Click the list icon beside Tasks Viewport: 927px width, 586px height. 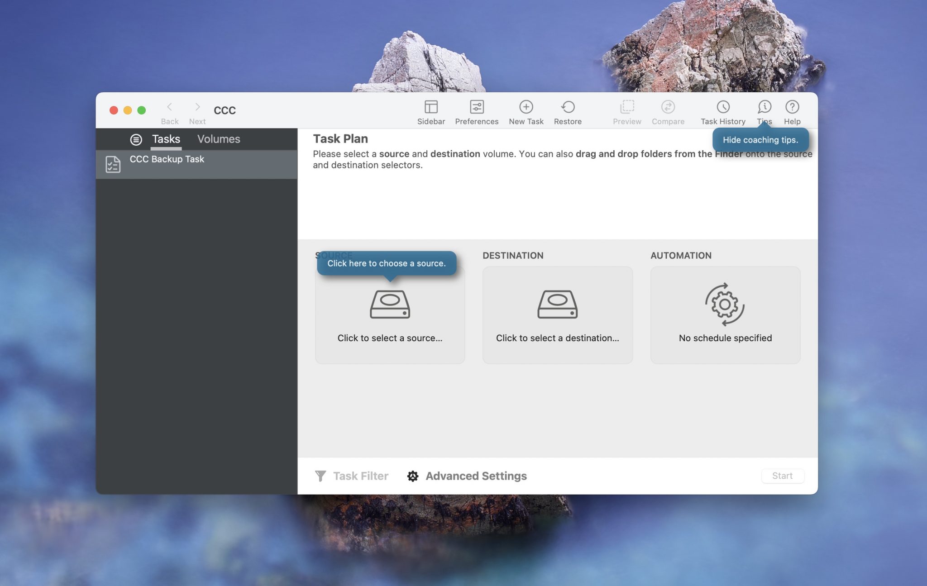(x=136, y=139)
